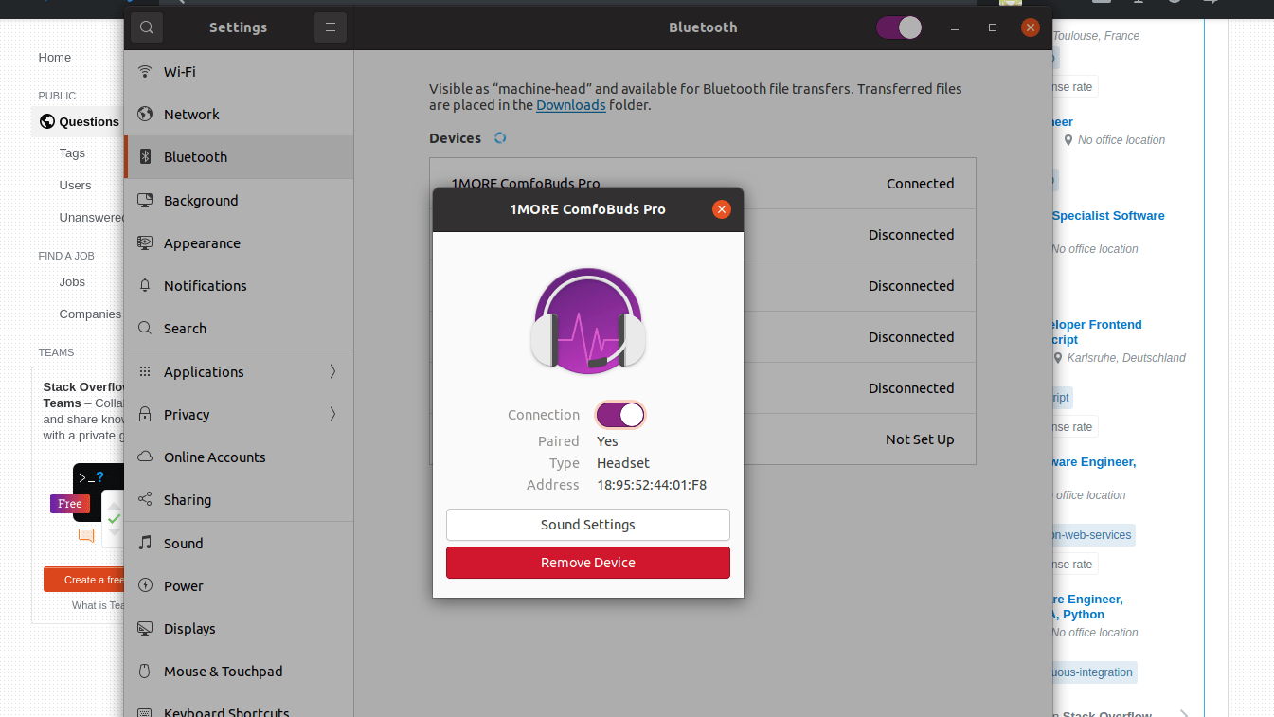
Task: Toggle connection for 1MORE ComfoBuds Pro
Action: (x=620, y=415)
